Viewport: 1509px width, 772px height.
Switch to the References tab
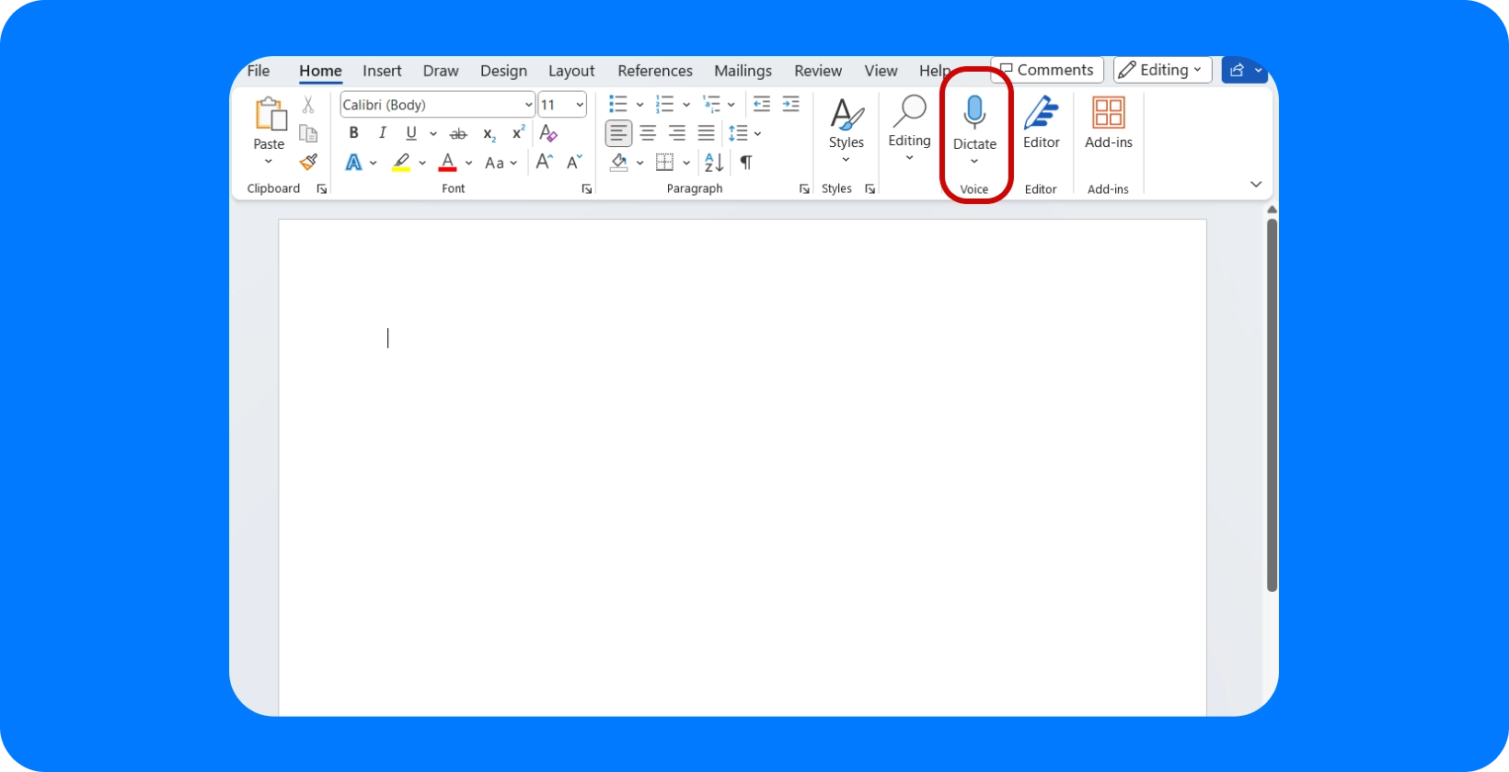(x=655, y=71)
